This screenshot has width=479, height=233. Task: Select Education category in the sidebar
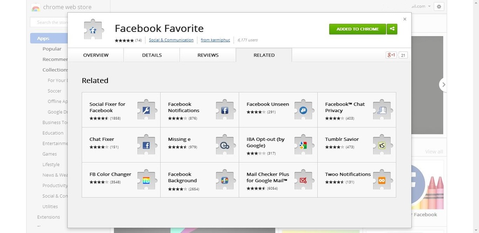[53, 133]
